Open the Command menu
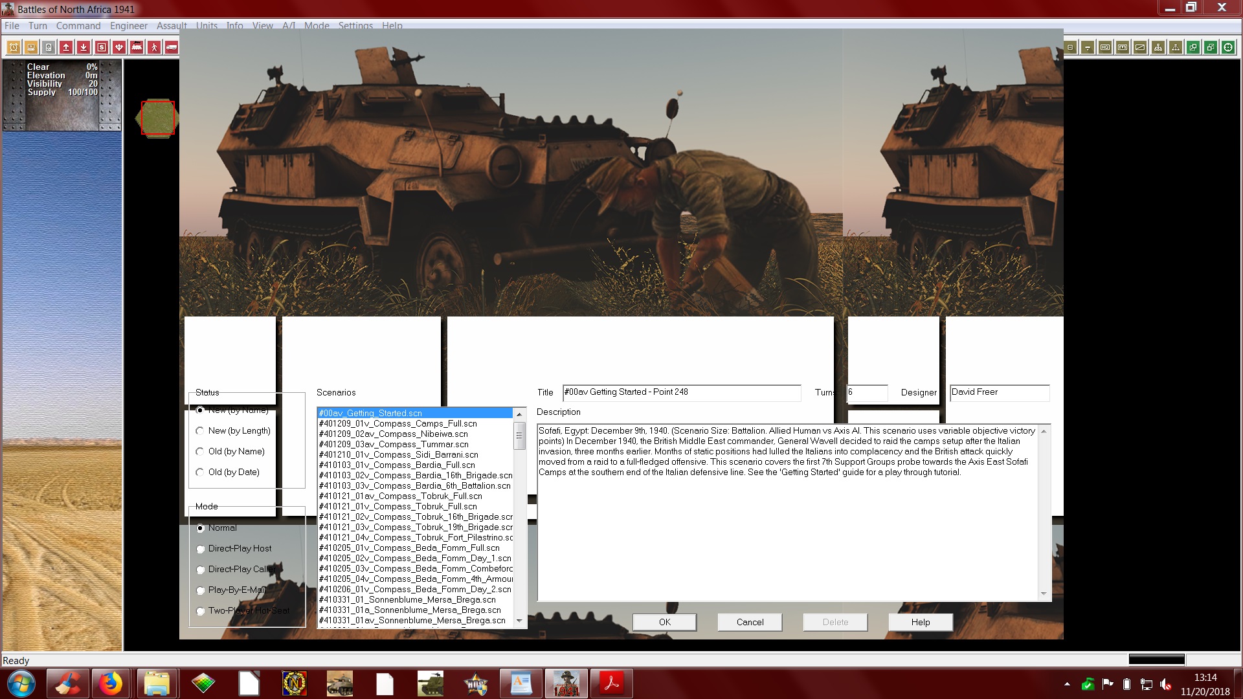This screenshot has height=699, width=1243. (x=78, y=26)
